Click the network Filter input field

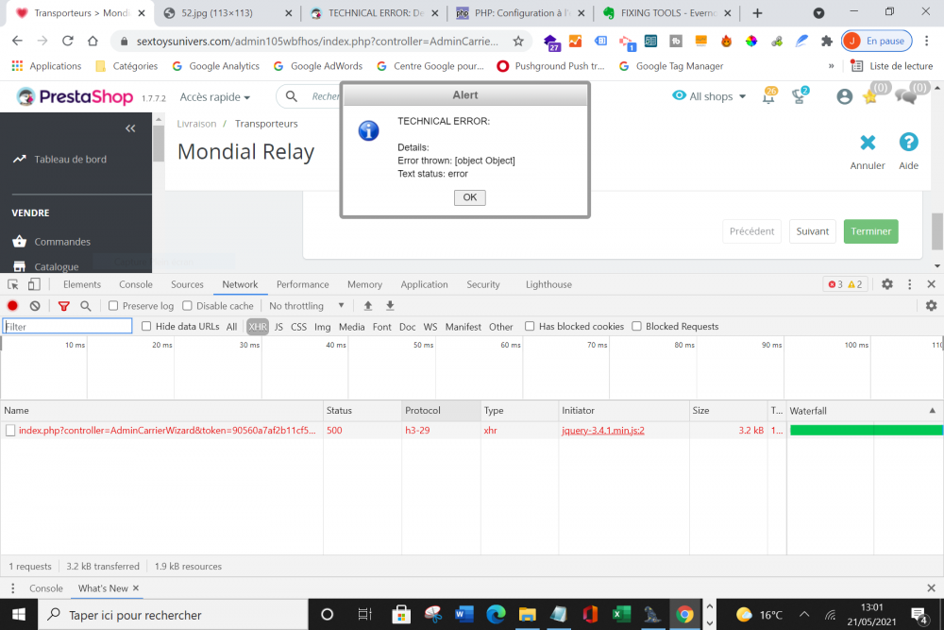[67, 327]
